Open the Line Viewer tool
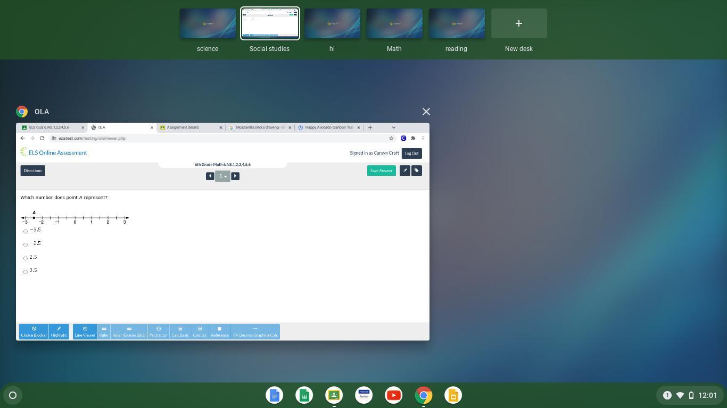The width and height of the screenshot is (727, 408). tap(85, 331)
